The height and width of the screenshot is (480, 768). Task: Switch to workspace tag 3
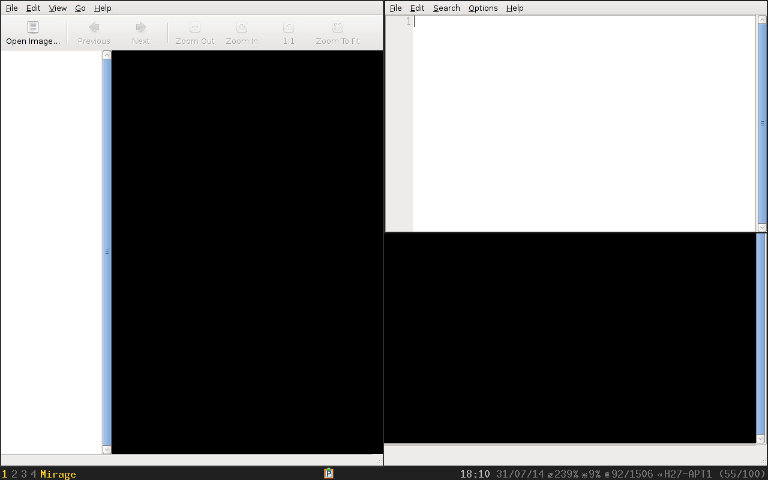24,474
